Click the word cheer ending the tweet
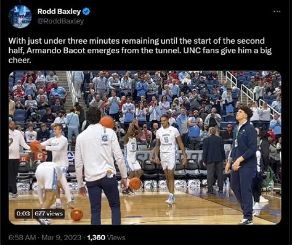 pos(19,61)
